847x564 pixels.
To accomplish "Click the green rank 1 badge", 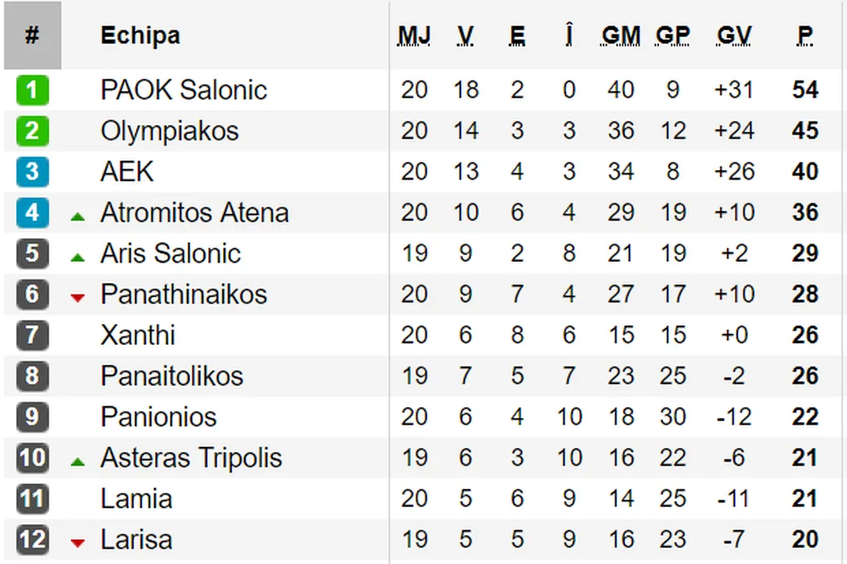I will coord(32,89).
